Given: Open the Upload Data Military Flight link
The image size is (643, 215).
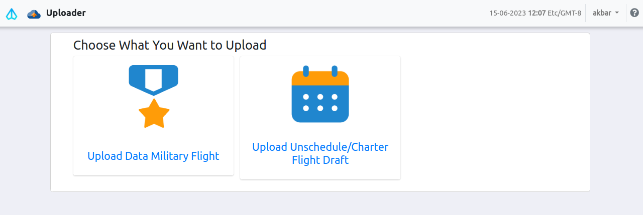Looking at the screenshot, I should [153, 156].
